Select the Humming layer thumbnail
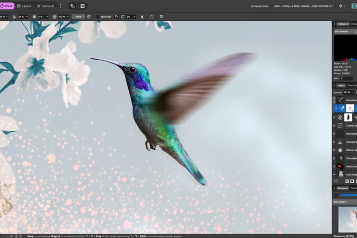This screenshot has width=357, height=238. point(340,100)
